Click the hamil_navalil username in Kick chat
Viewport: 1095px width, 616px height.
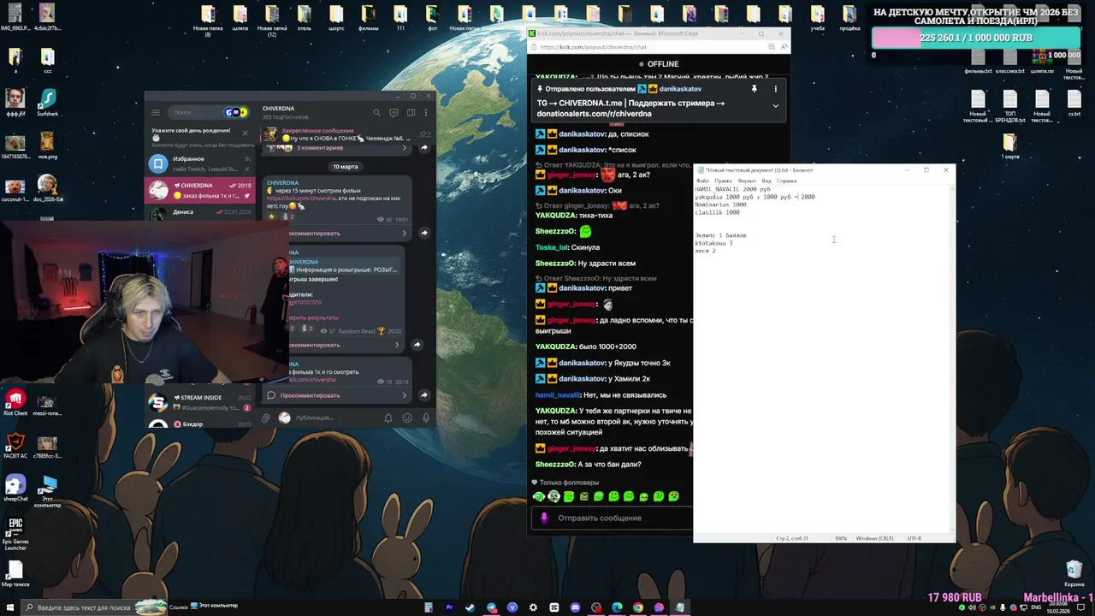(x=558, y=395)
